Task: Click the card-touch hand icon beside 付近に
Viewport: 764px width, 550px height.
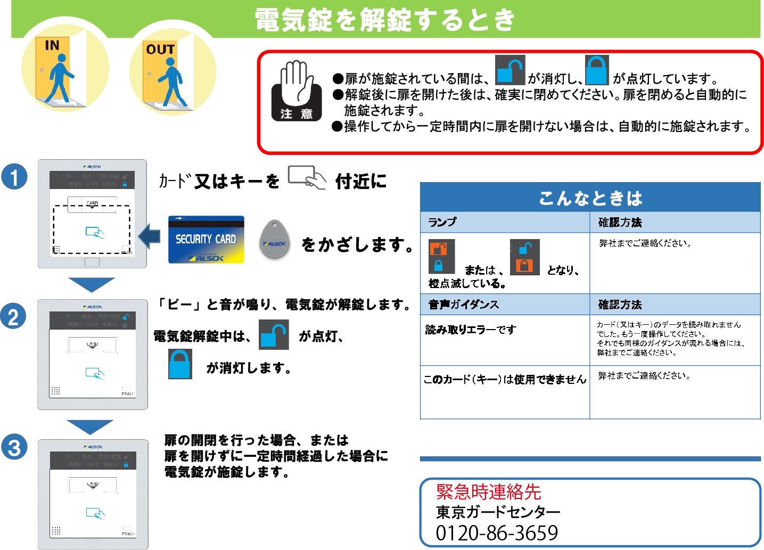Action: click(x=307, y=177)
